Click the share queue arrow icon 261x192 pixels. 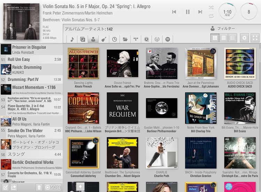point(14,187)
